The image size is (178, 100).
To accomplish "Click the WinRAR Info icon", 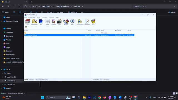I will [72, 22].
